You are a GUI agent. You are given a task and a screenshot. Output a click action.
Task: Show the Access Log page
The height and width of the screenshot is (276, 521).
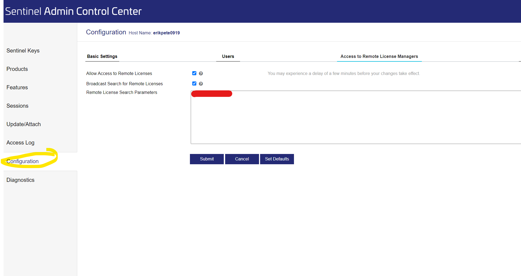[20, 143]
